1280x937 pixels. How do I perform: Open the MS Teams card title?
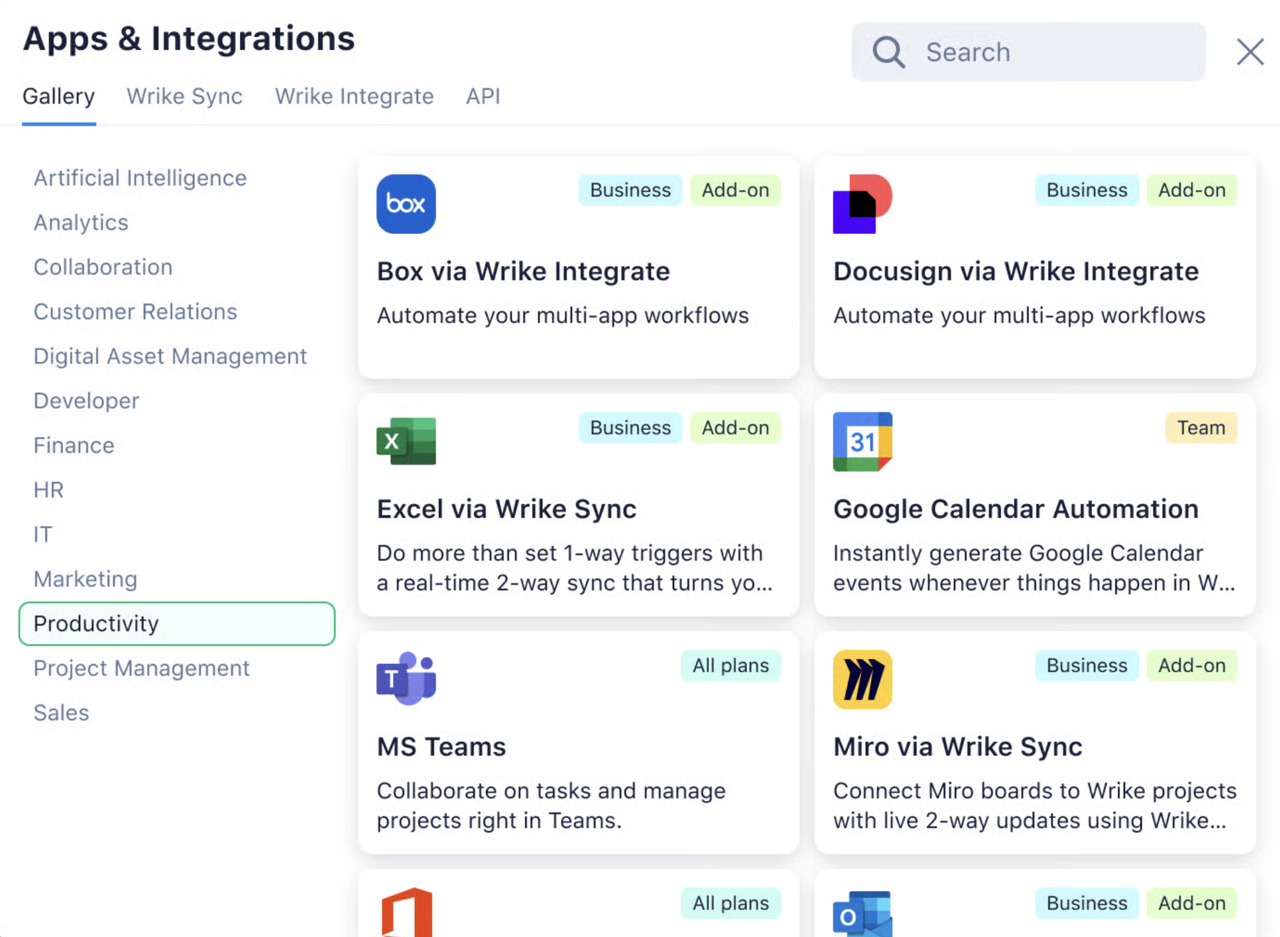441,747
